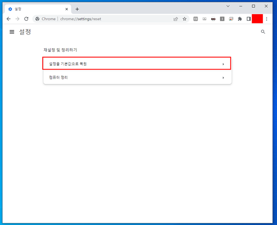This screenshot has width=277, height=225.
Task: Toggle the browser side panel
Action: click(248, 19)
